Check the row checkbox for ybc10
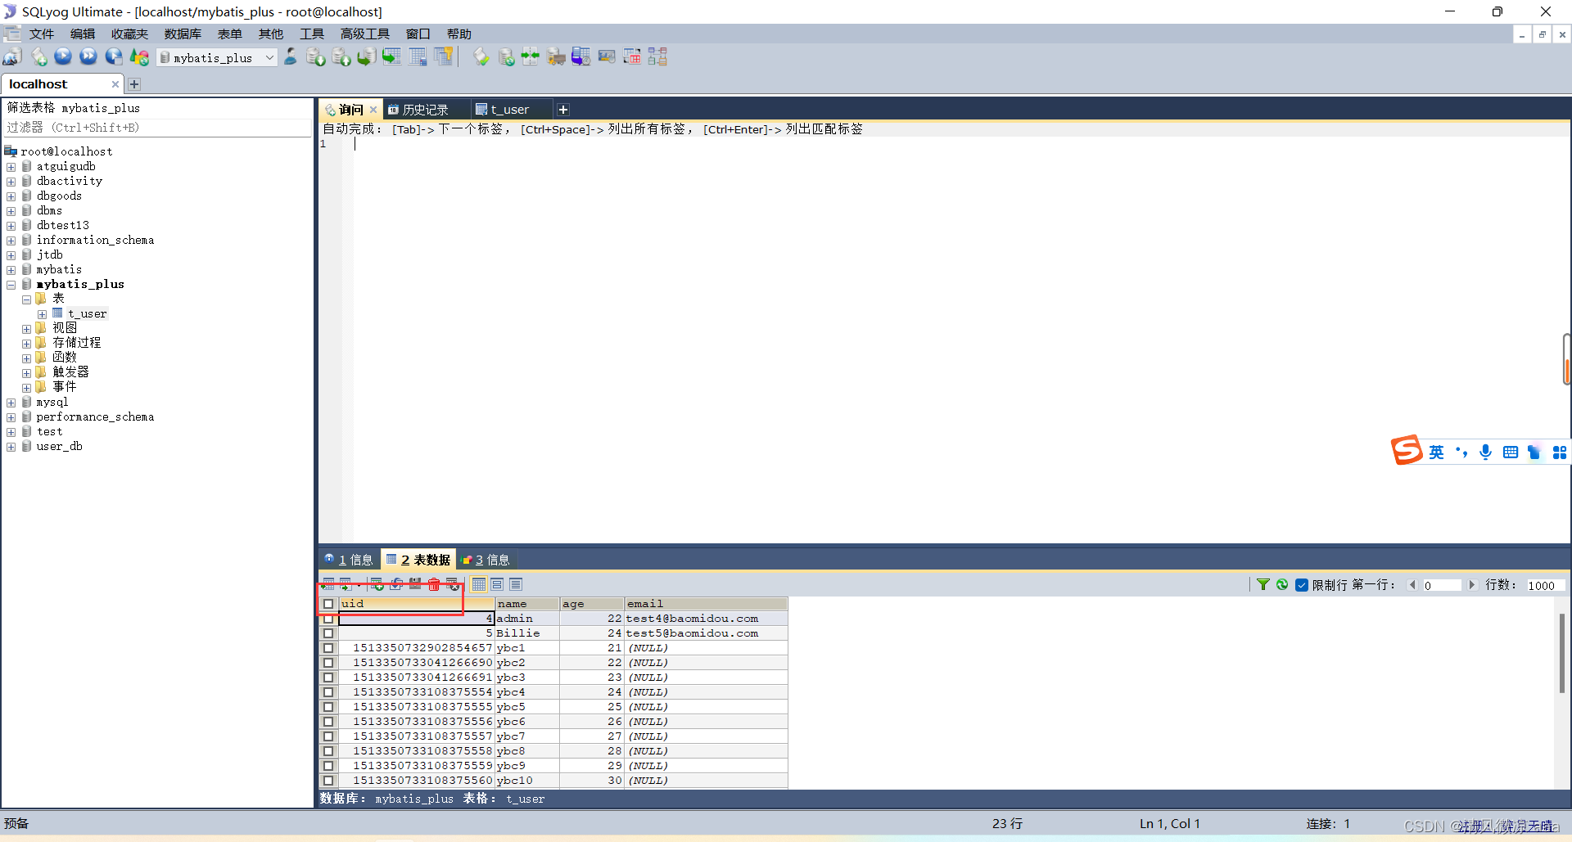The image size is (1572, 842). point(328,781)
